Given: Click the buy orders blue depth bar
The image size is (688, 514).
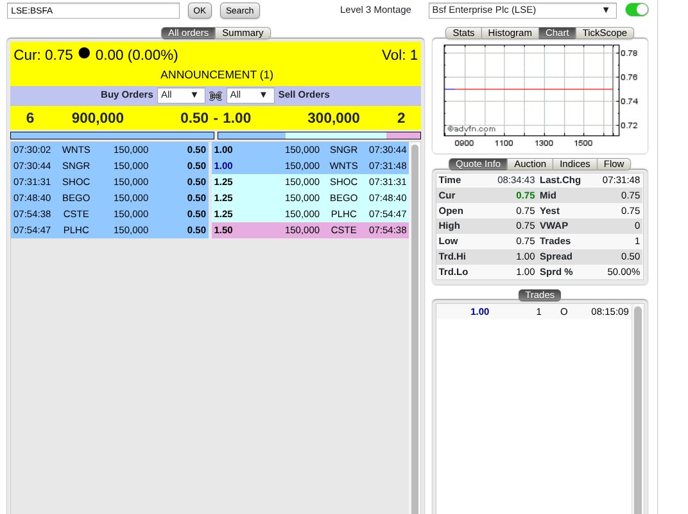Looking at the screenshot, I should (x=112, y=136).
